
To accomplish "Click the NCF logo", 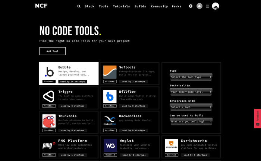I will 41,6.
